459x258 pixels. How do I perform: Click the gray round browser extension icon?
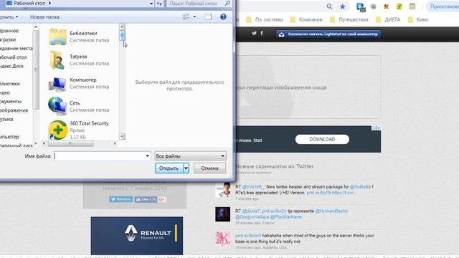point(373,6)
